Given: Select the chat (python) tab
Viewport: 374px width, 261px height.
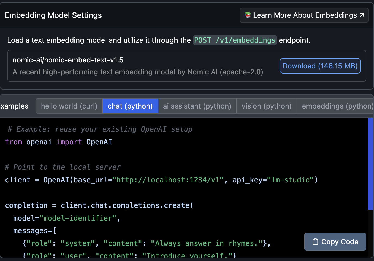Looking at the screenshot, I should click(x=130, y=106).
